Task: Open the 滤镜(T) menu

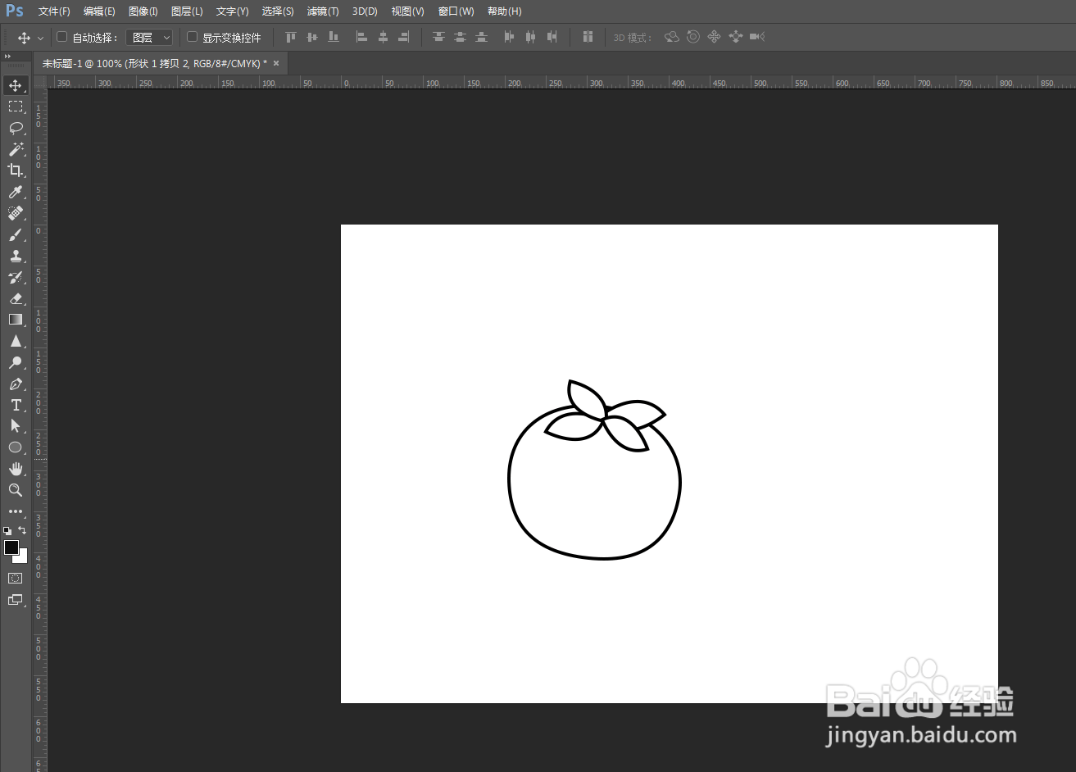Action: click(323, 11)
